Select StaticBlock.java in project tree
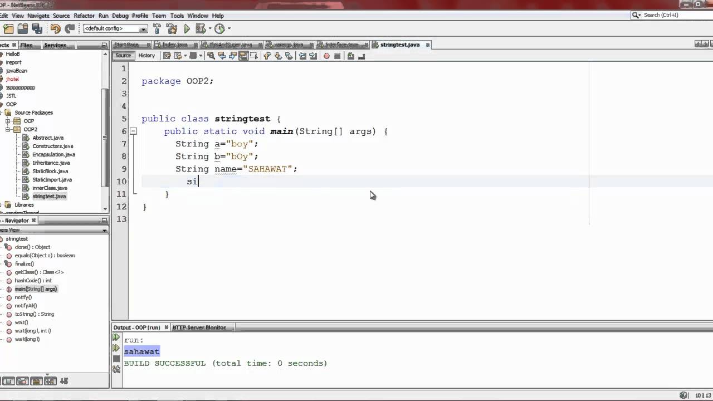 click(x=50, y=171)
